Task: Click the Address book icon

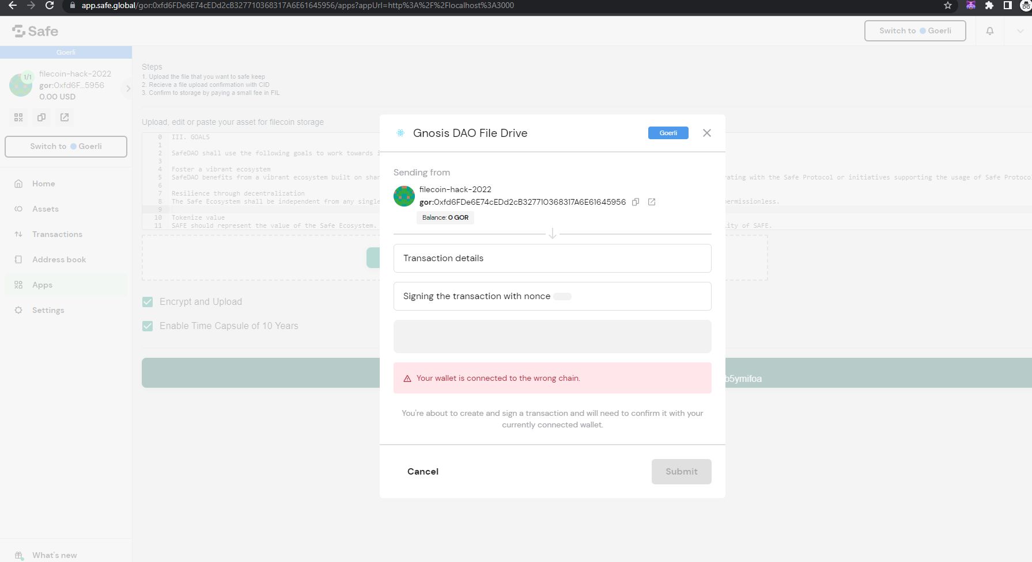Action: [18, 259]
